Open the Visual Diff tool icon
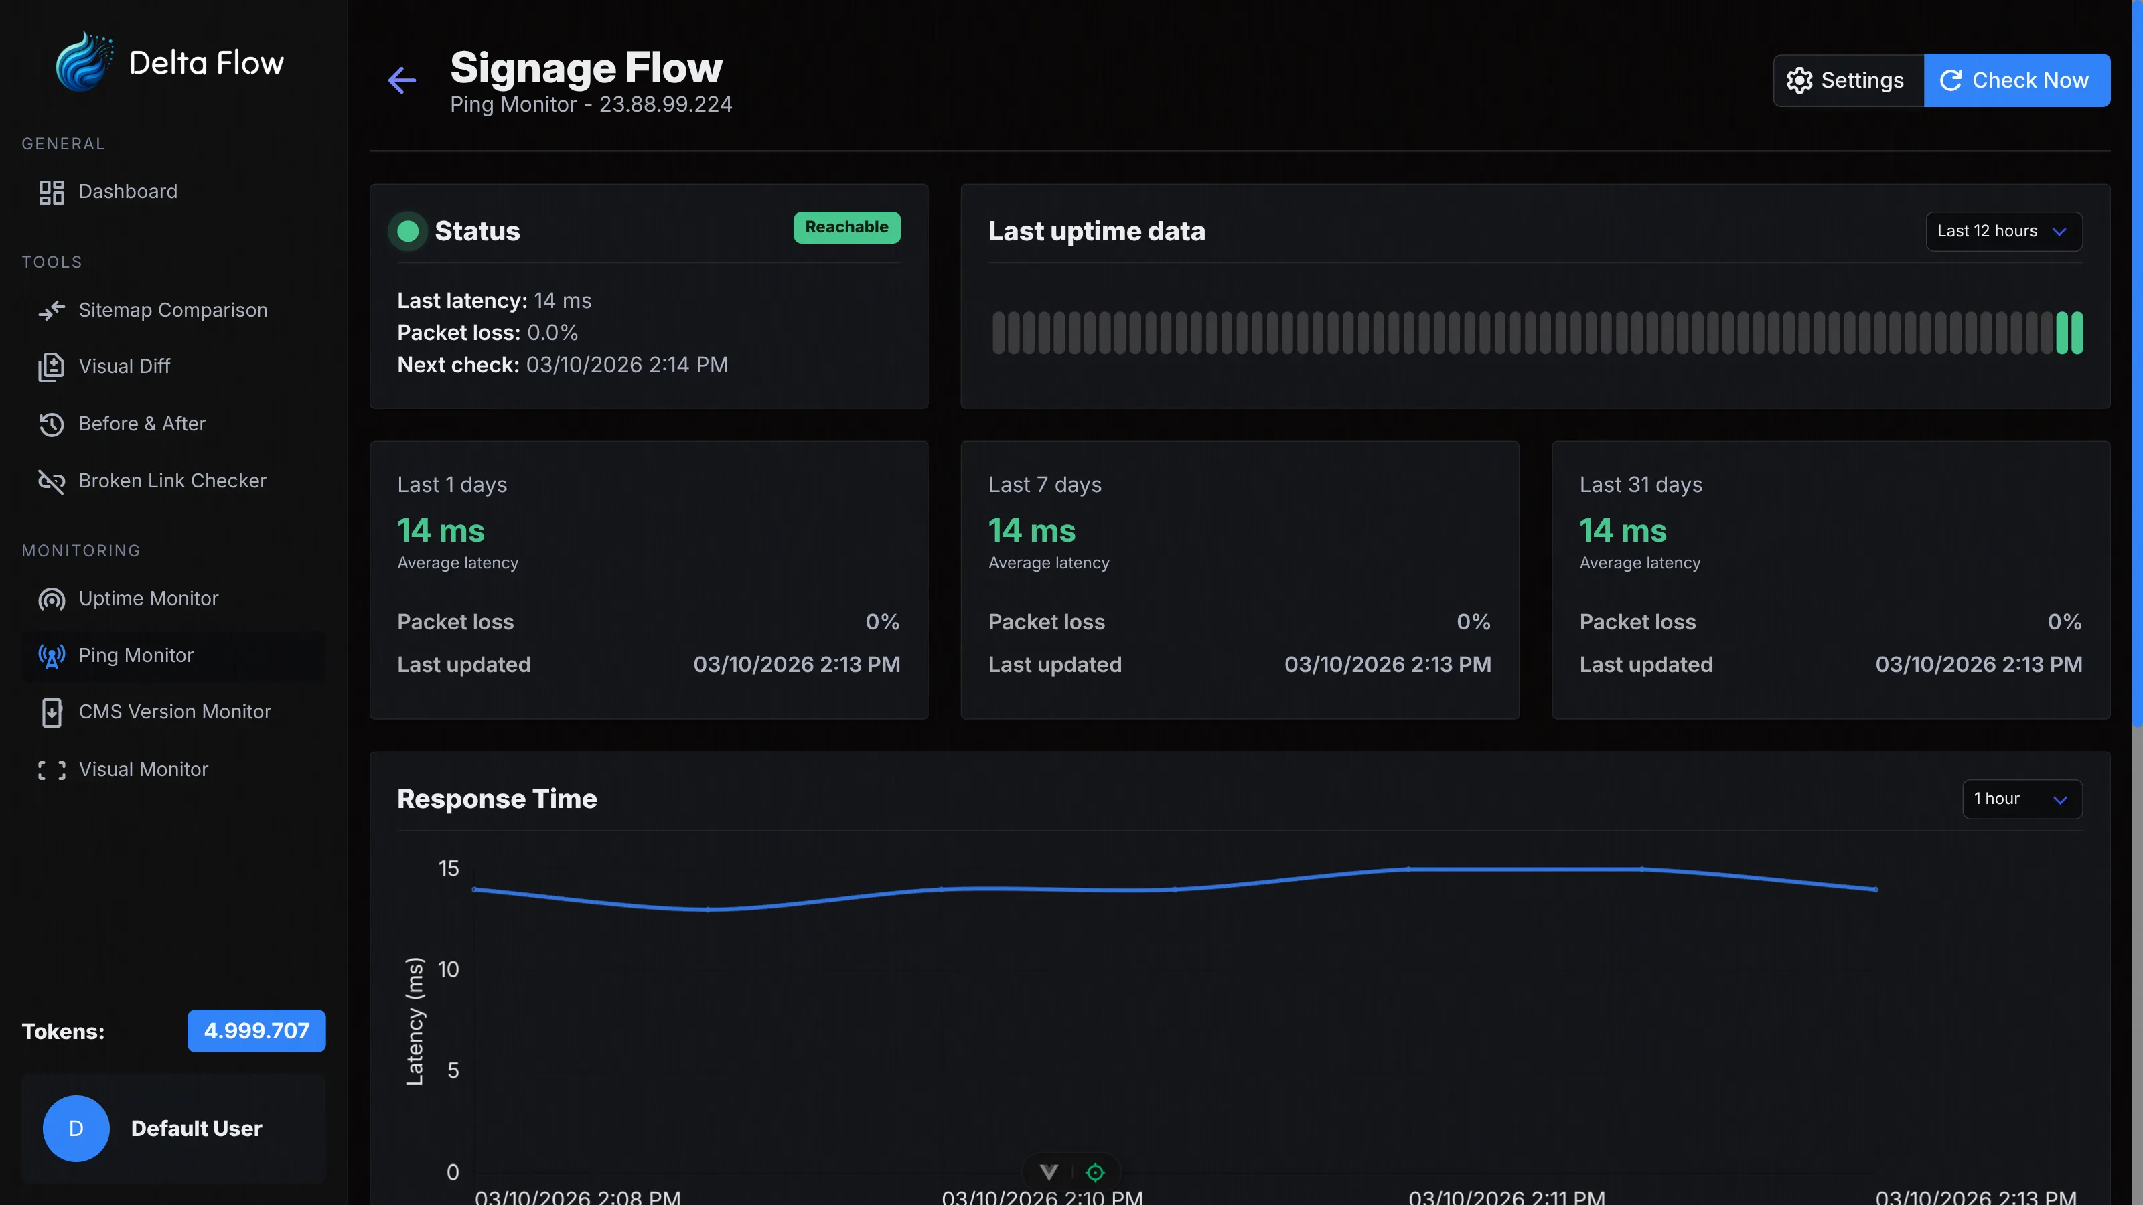This screenshot has width=2143, height=1205. (52, 367)
